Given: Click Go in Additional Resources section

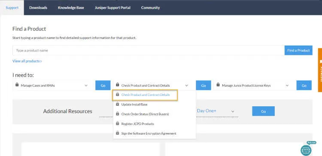Looking at the screenshot, I should click(264, 111).
